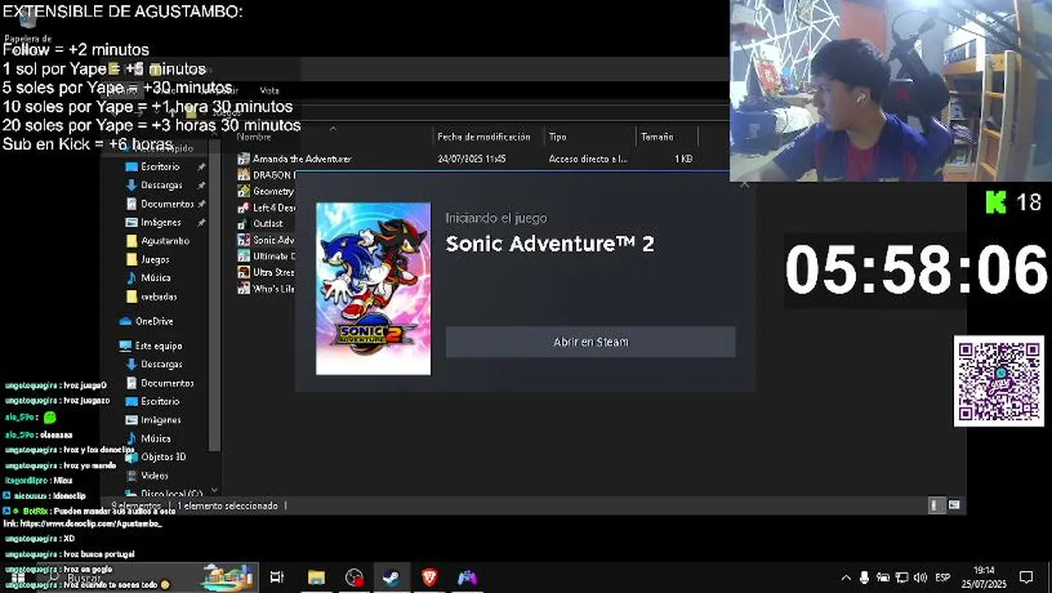Select the Outlast shortcut icon

click(x=243, y=223)
